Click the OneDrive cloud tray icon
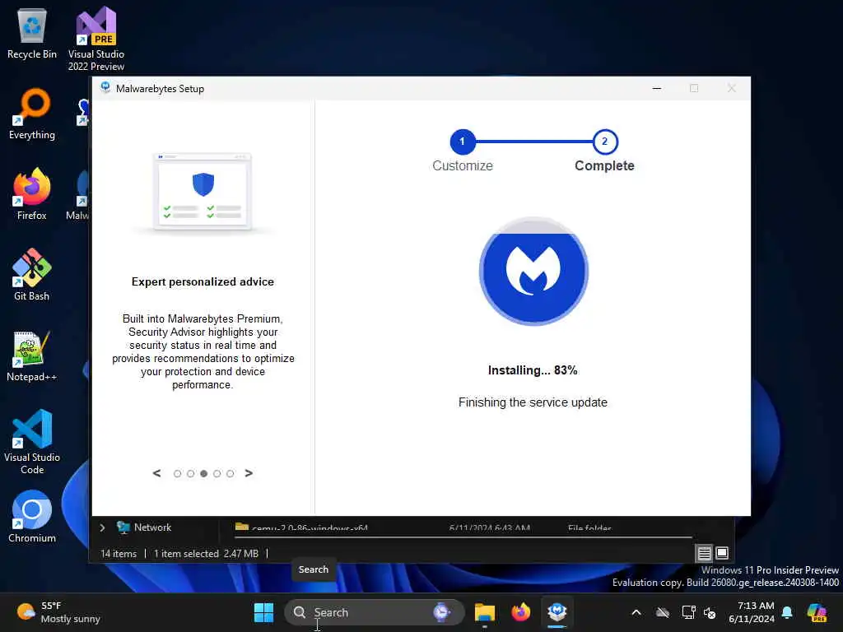 click(x=663, y=612)
